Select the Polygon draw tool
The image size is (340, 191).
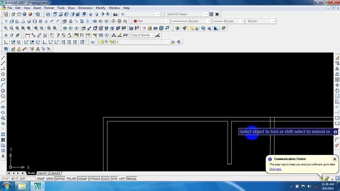click(3, 74)
